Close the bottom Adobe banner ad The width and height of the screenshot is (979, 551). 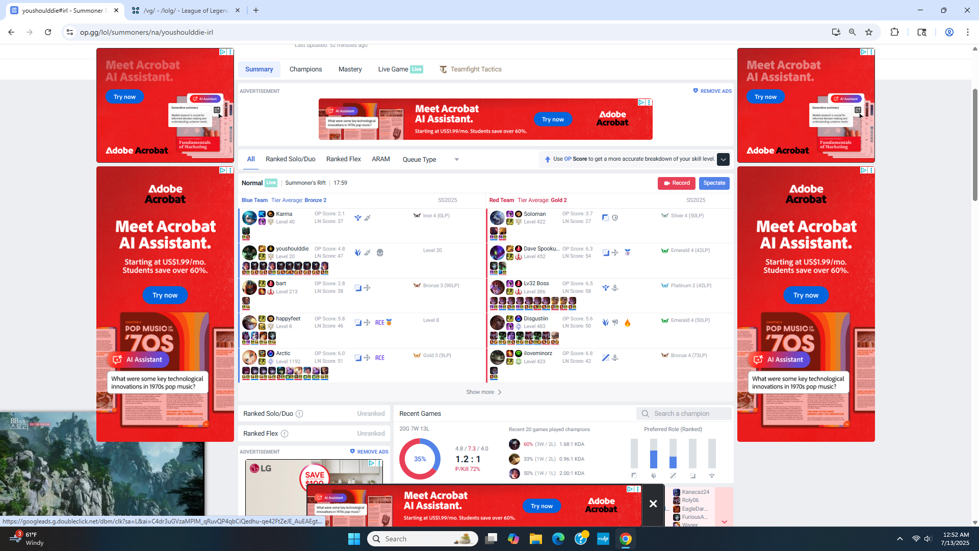pyautogui.click(x=653, y=504)
